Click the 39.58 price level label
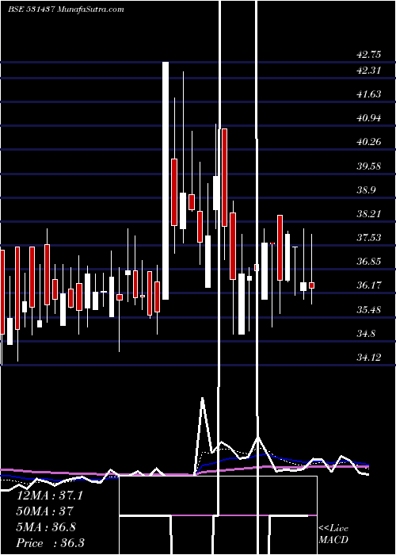Viewport: 396px width, 555px height. coord(369,166)
